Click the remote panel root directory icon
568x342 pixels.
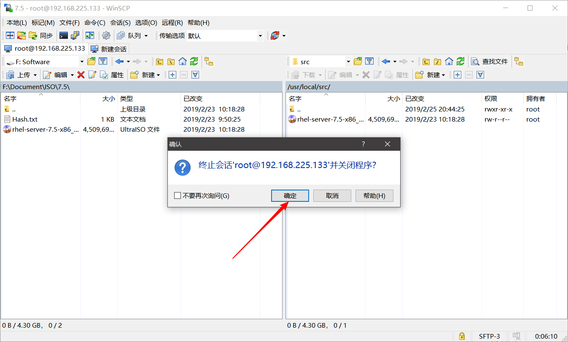[x=438, y=62]
